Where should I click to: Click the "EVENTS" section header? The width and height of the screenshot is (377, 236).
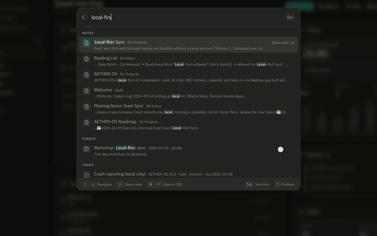tap(89, 139)
